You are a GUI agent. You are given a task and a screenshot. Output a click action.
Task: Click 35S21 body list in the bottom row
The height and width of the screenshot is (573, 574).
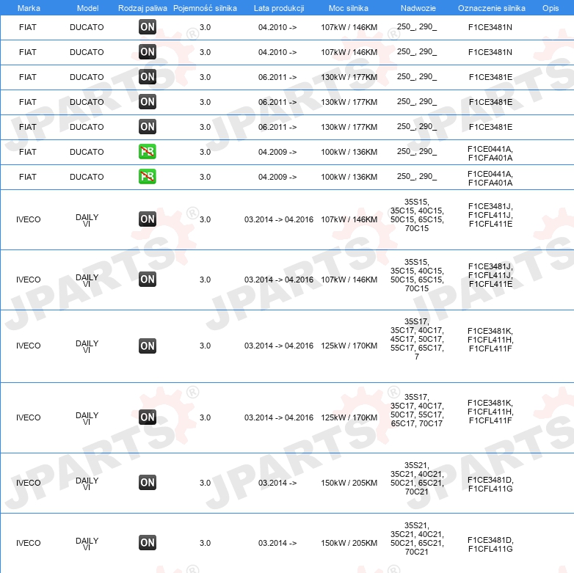point(417,539)
